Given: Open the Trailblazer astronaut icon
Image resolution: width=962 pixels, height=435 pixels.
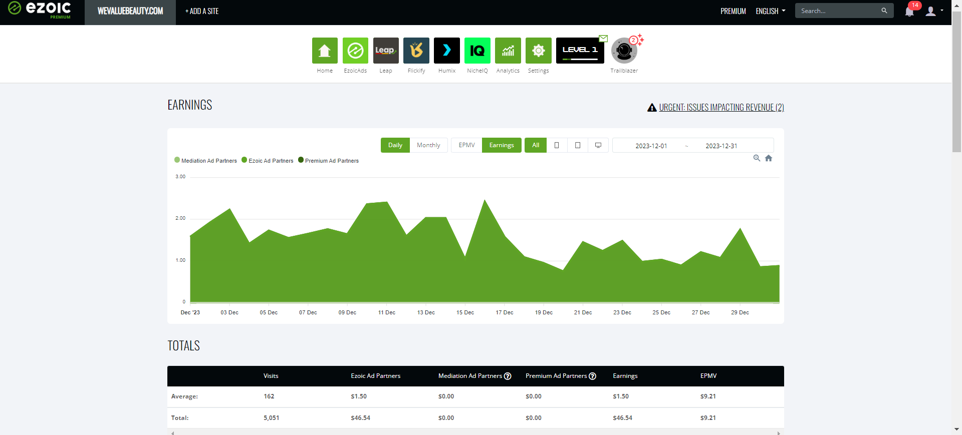Looking at the screenshot, I should [x=624, y=51].
